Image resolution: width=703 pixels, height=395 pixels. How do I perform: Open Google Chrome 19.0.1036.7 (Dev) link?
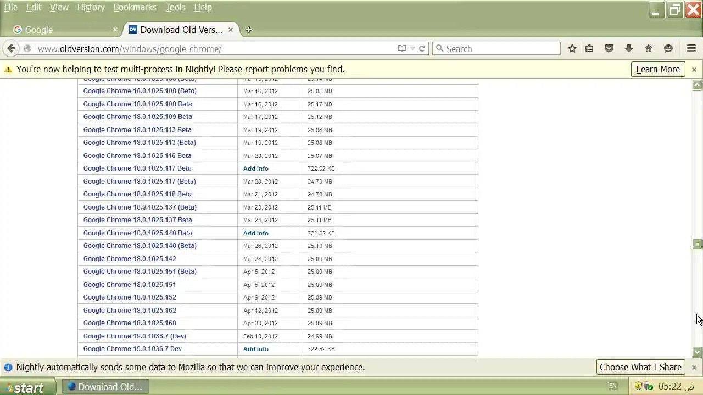135,336
